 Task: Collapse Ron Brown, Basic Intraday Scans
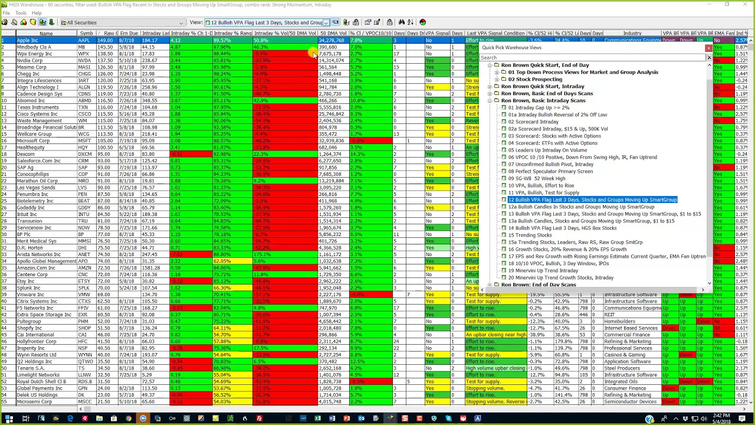click(490, 100)
